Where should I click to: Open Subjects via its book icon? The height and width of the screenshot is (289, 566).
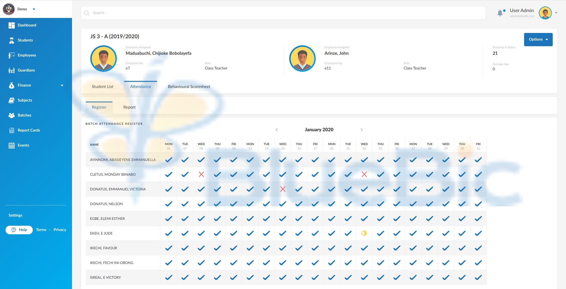pos(12,100)
